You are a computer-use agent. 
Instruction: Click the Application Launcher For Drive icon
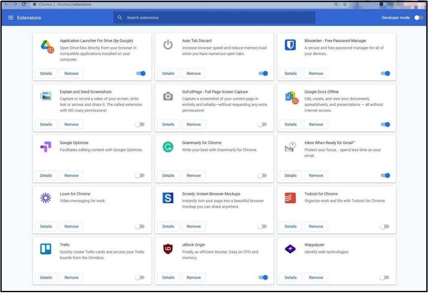coord(47,46)
